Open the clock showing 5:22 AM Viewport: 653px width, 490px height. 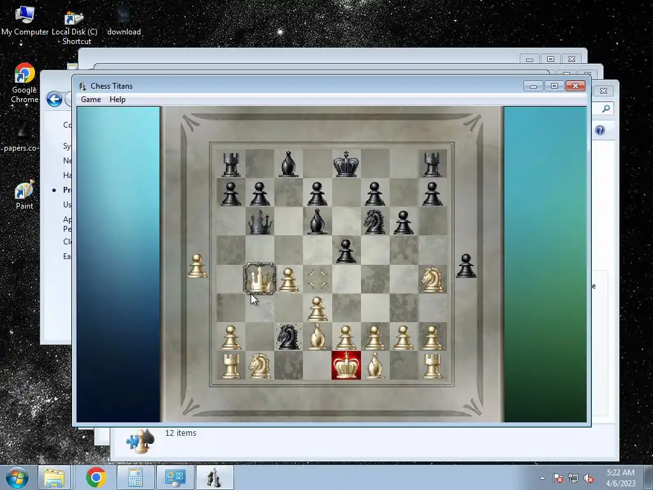pyautogui.click(x=620, y=478)
